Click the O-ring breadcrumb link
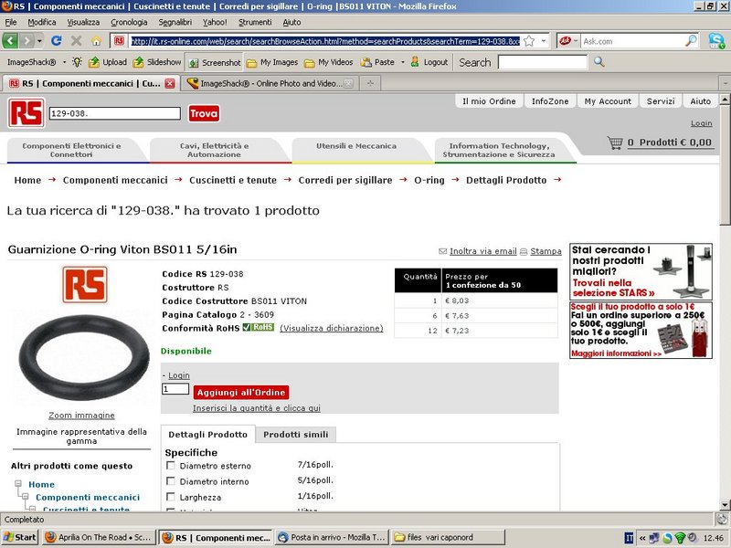The width and height of the screenshot is (731, 548). click(x=429, y=180)
